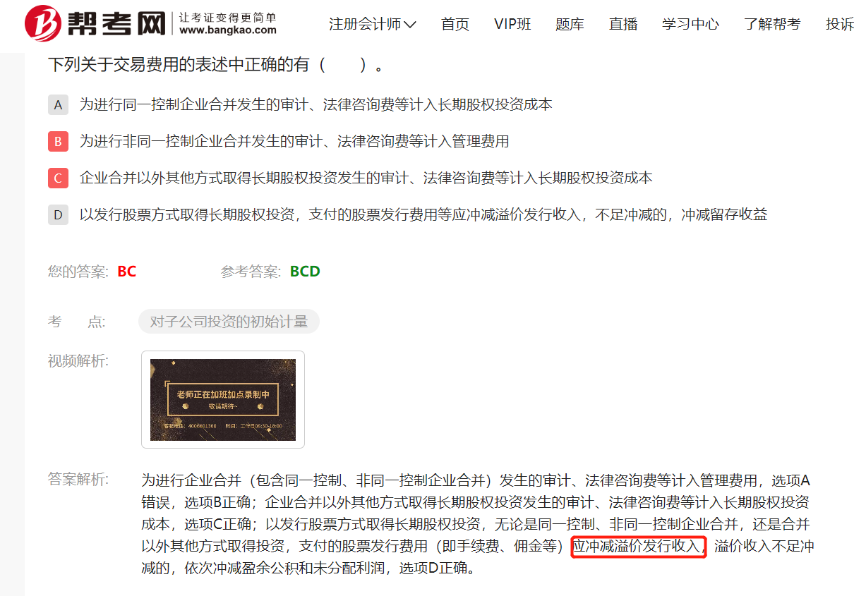This screenshot has height=596, width=854.
Task: Toggle answer option B badge
Action: [58, 142]
